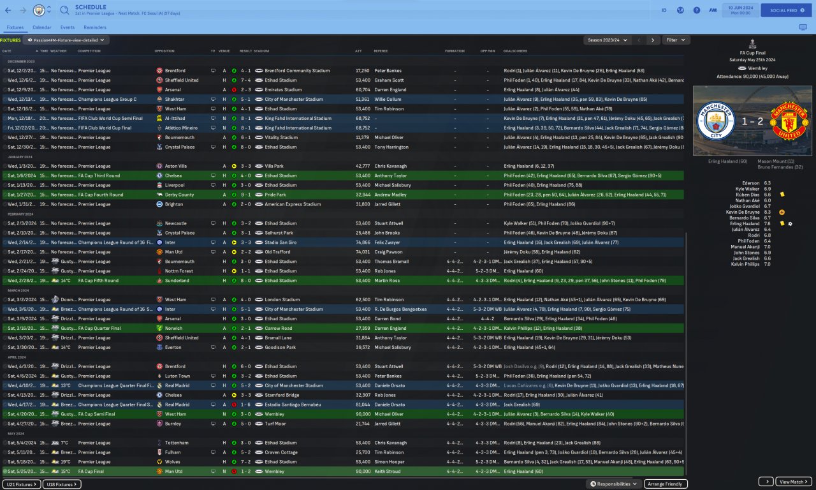Image resolution: width=816 pixels, height=490 pixels.
Task: Open the Manchester City badge in the top bar
Action: (39, 10)
